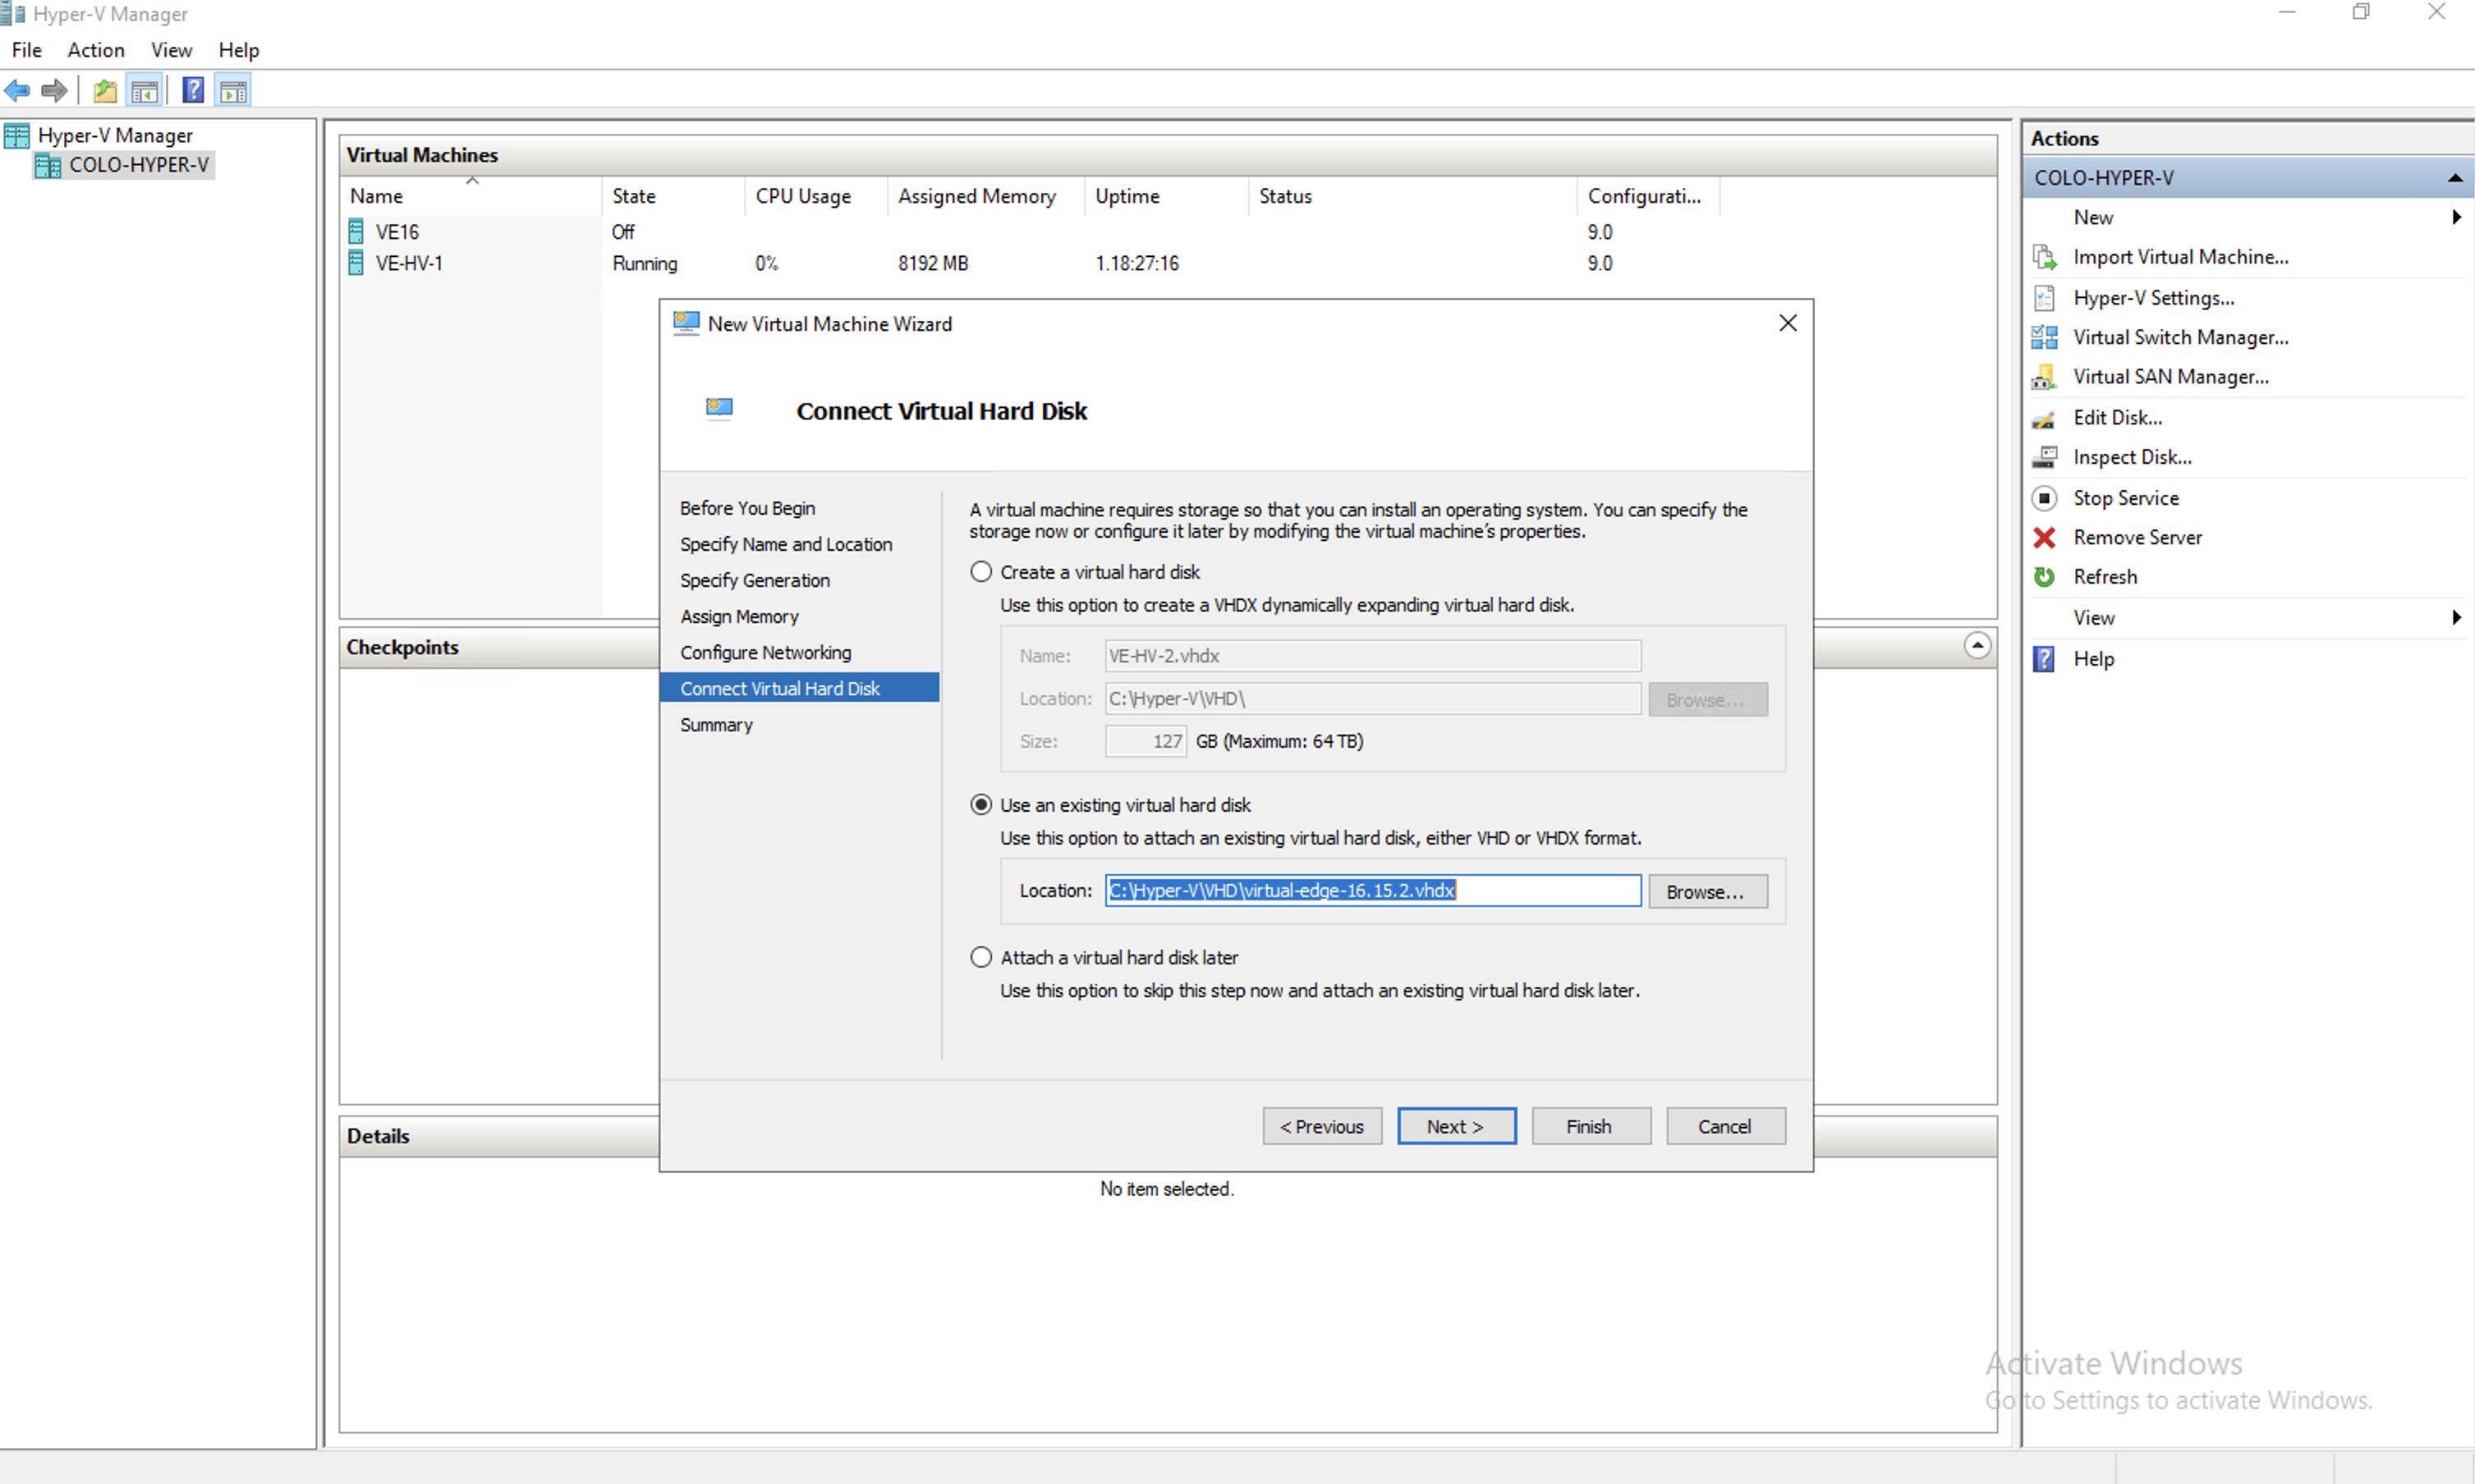This screenshot has height=1484, width=2475.
Task: Click the green Refresh icon
Action: [2044, 577]
